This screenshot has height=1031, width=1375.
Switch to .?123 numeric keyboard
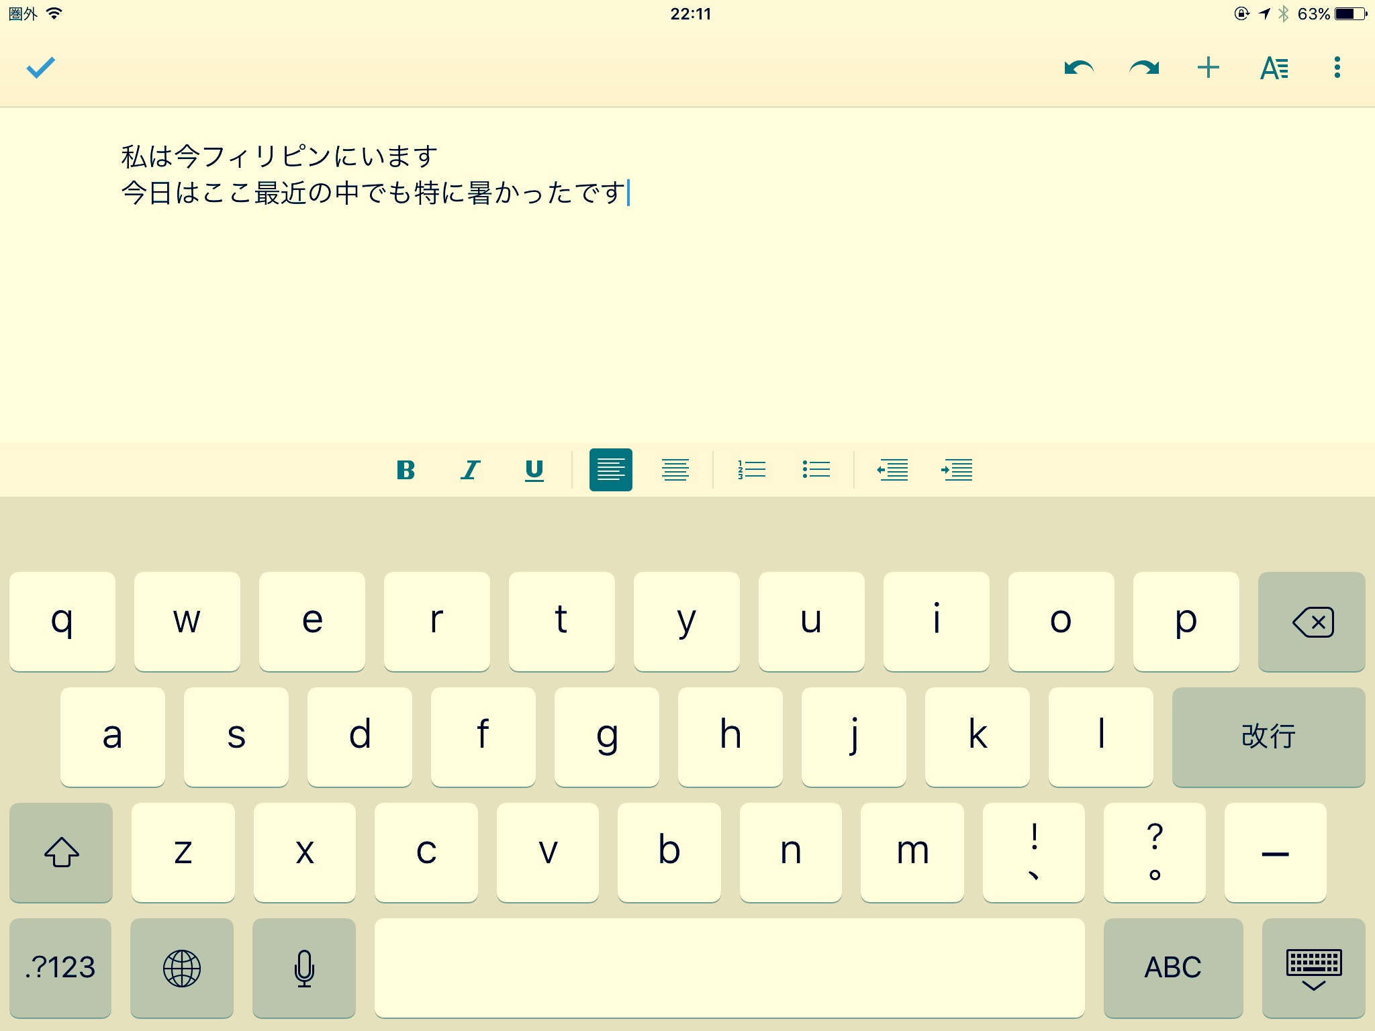[60, 968]
